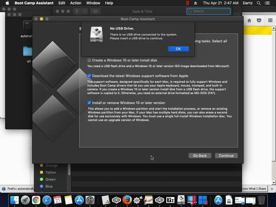Click the Go Back button
The height and width of the screenshot is (207, 276).
tap(200, 156)
